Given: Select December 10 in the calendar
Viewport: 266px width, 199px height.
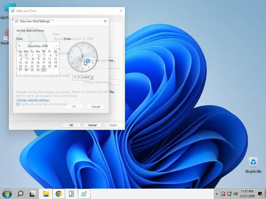Looking at the screenshot, I should click(x=44, y=59).
